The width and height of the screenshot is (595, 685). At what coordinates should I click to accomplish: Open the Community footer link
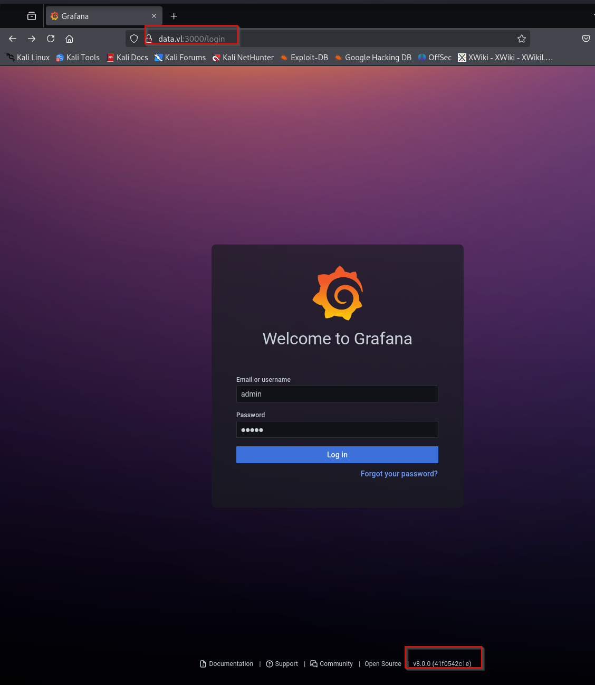(332, 664)
